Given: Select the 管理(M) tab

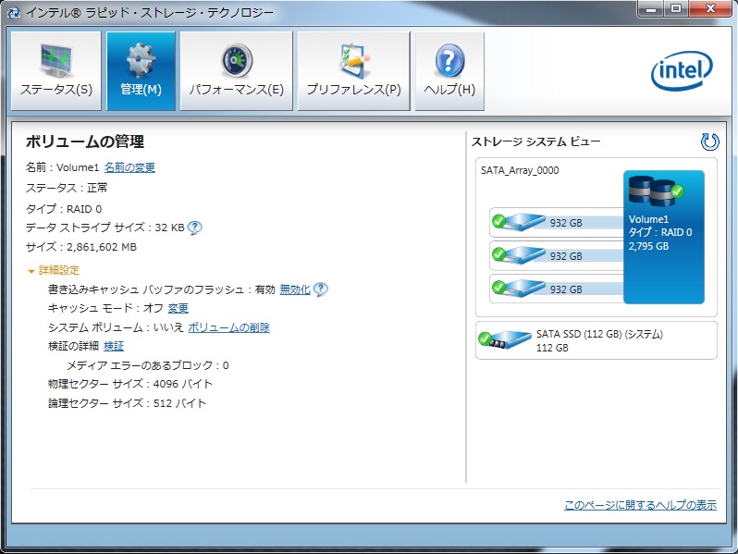Looking at the screenshot, I should point(141,71).
